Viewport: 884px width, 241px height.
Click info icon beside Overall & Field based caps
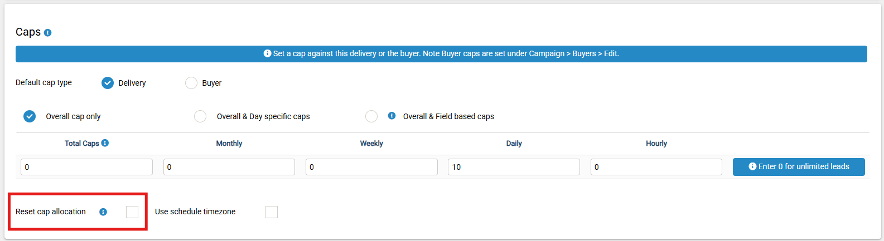392,116
